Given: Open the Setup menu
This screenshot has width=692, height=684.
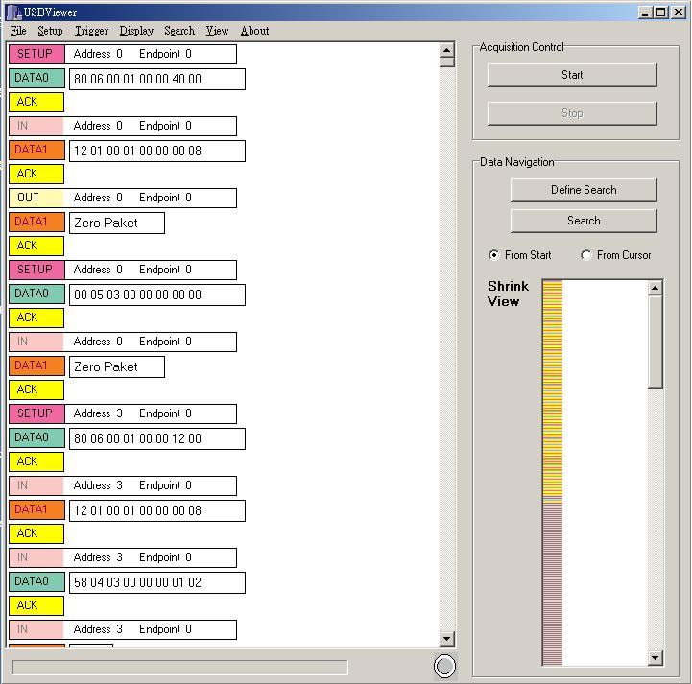Looking at the screenshot, I should [x=50, y=31].
